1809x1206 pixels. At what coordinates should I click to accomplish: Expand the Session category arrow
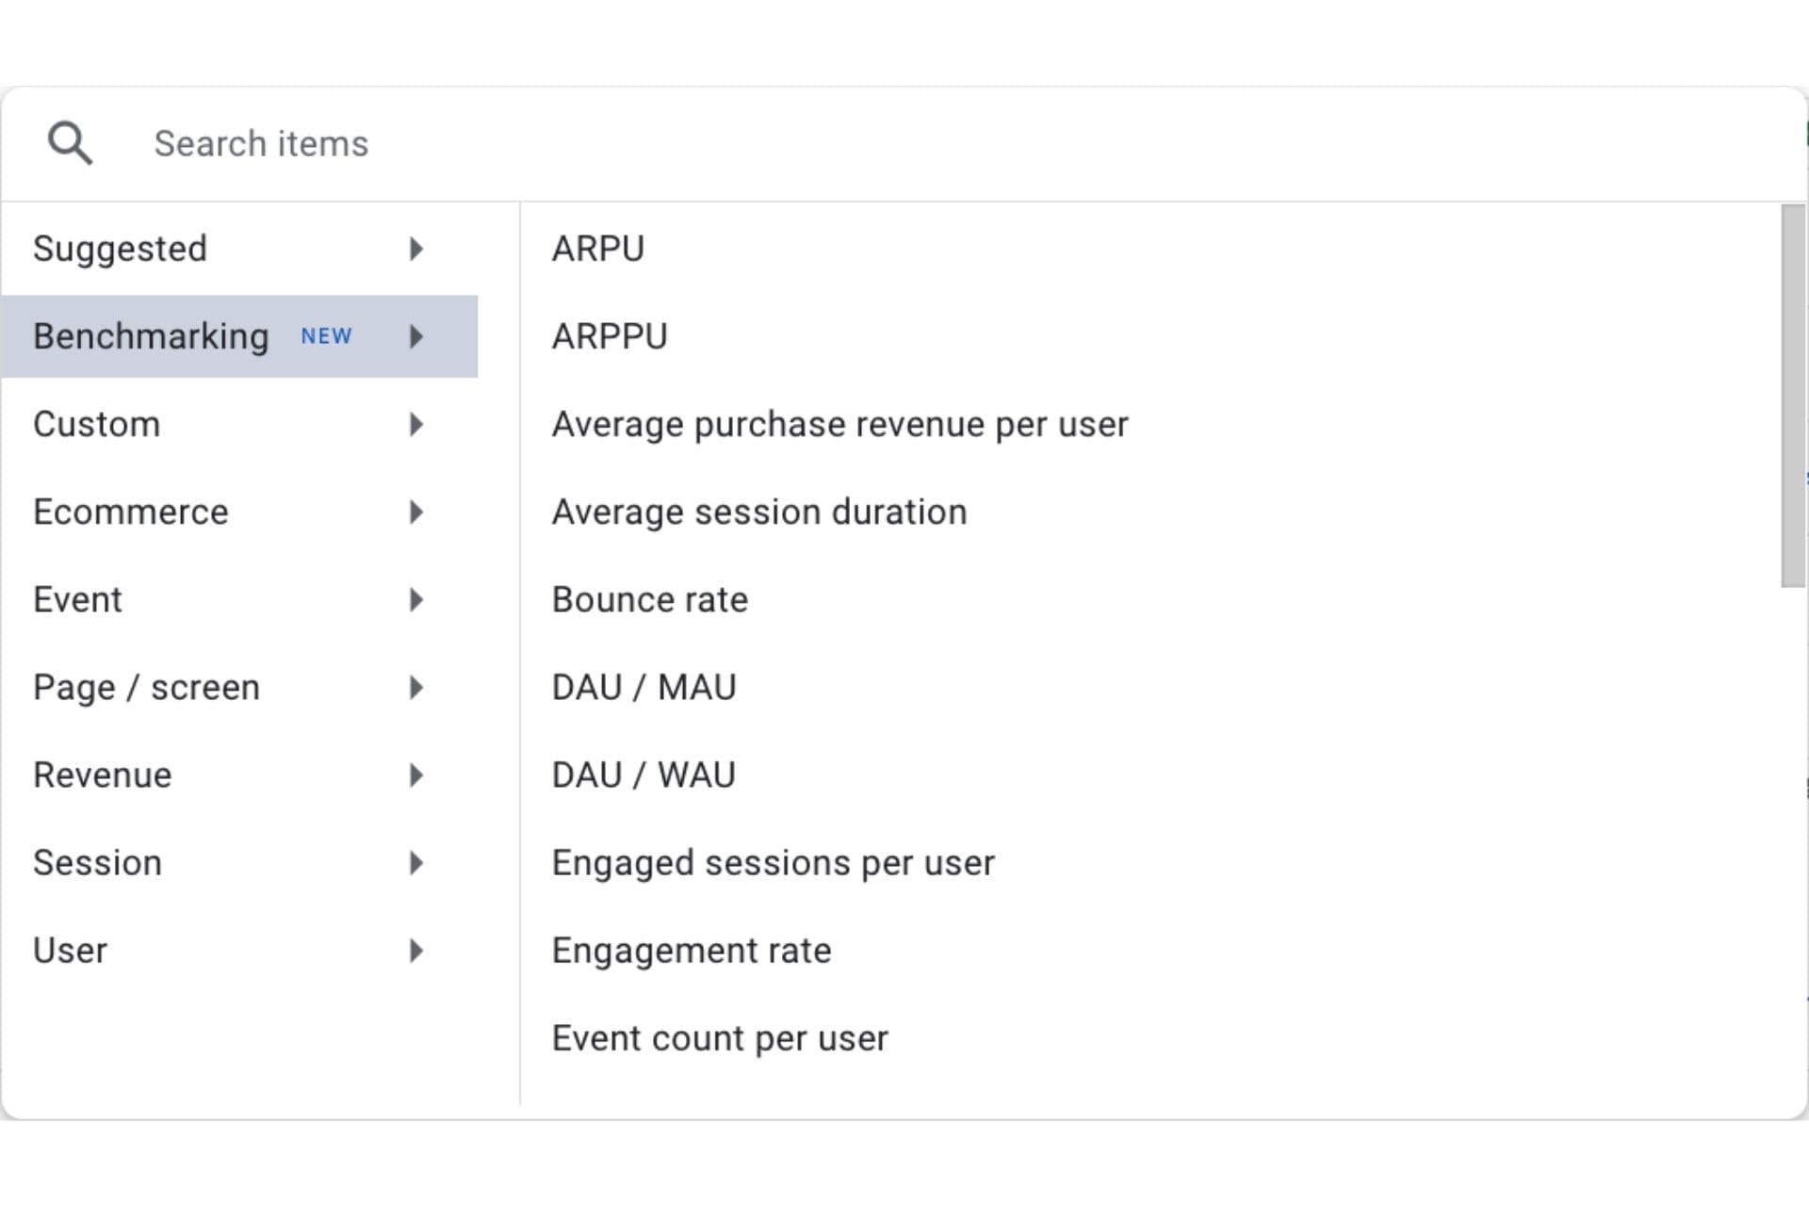click(x=416, y=862)
